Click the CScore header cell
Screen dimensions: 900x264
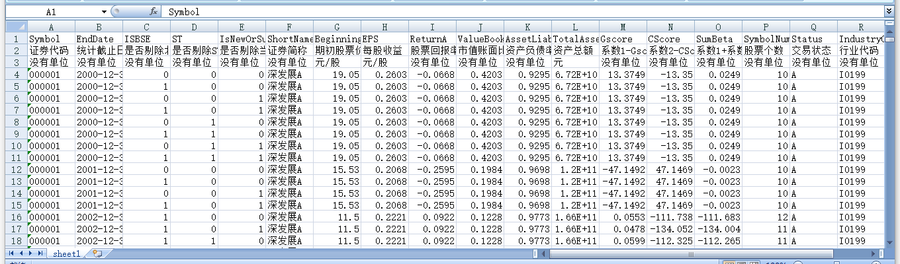pyautogui.click(x=670, y=39)
